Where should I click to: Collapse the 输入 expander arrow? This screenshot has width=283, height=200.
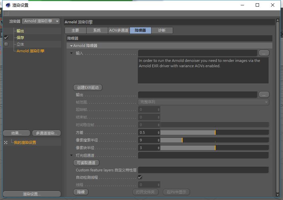click(72, 53)
